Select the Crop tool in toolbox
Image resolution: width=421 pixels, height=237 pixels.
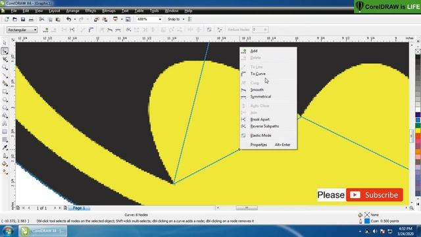5,59
